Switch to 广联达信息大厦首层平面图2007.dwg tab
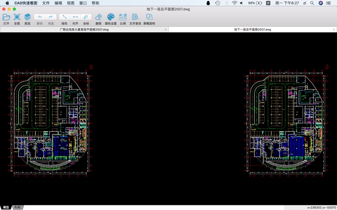337x210 pixels. [x=84, y=30]
